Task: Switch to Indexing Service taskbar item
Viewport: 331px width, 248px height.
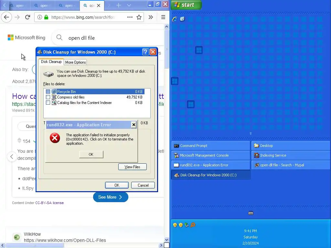Action: click(x=291, y=155)
